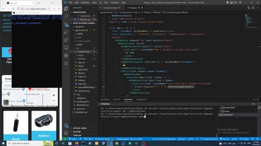261x146 pixels.
Task: Click the green remote window indicator
Action: pyautogui.click(x=65, y=139)
